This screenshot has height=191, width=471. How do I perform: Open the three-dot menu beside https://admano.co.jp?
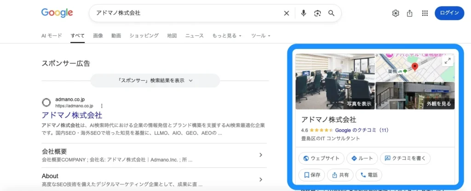102,106
